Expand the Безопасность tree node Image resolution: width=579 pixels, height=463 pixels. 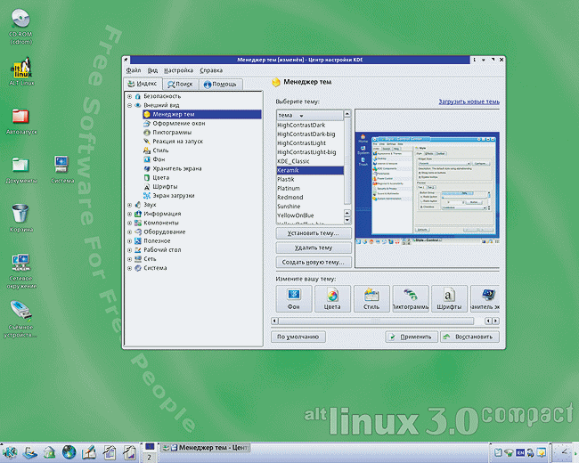[130, 95]
